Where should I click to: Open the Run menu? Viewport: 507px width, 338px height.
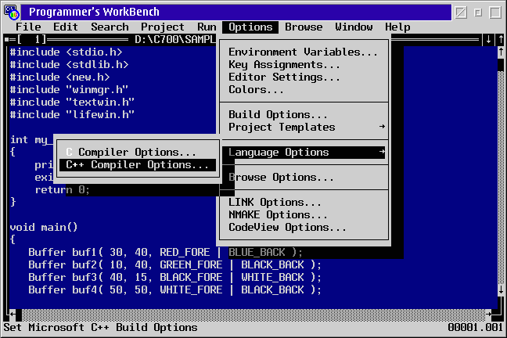207,27
